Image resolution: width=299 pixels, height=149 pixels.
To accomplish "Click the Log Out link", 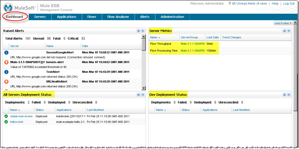I will tap(289, 3).
